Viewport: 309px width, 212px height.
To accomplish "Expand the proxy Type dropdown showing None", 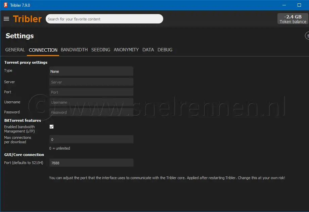I will click(91, 71).
